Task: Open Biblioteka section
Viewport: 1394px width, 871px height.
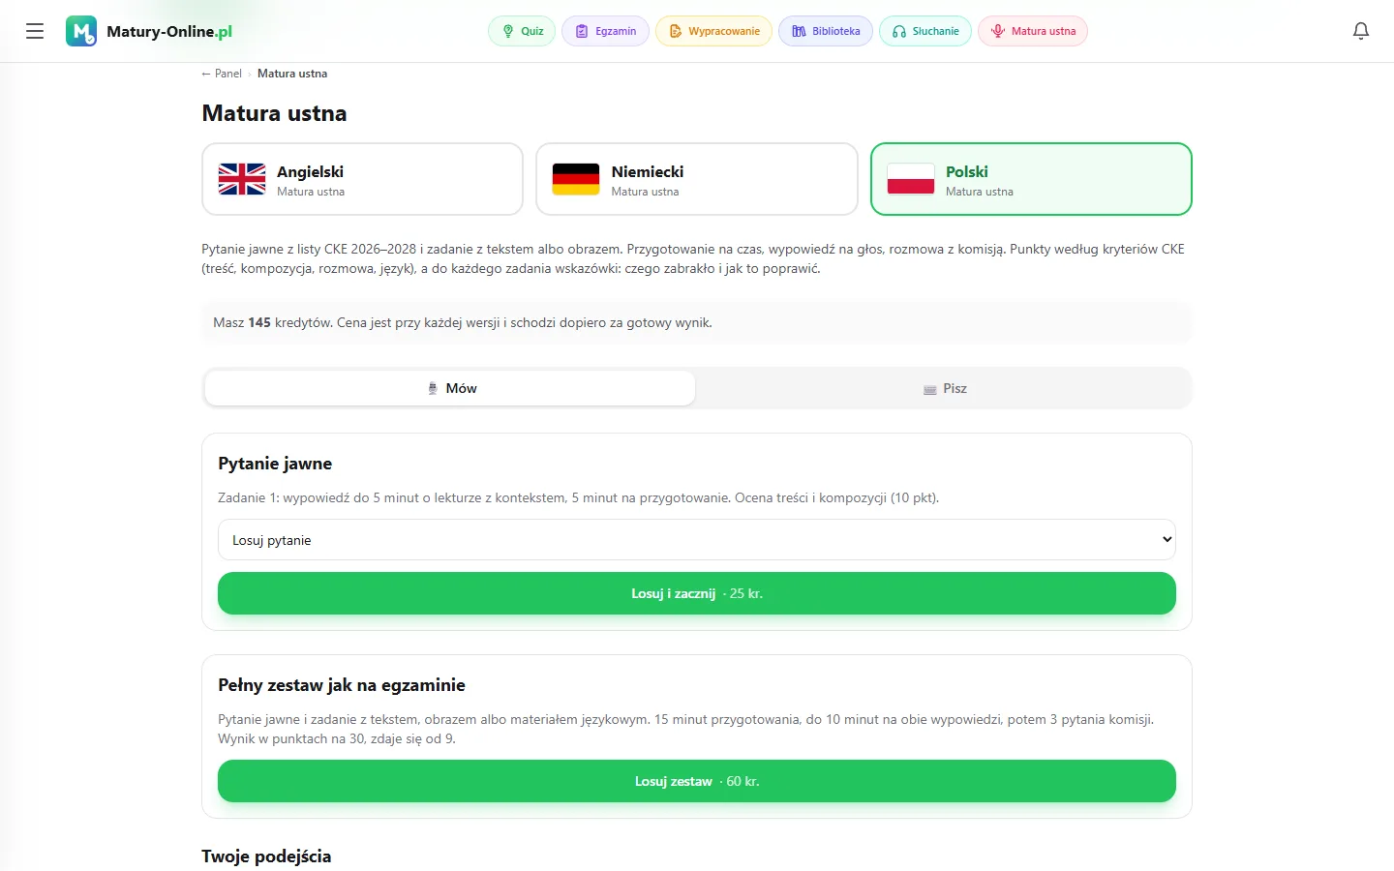Action: [826, 31]
